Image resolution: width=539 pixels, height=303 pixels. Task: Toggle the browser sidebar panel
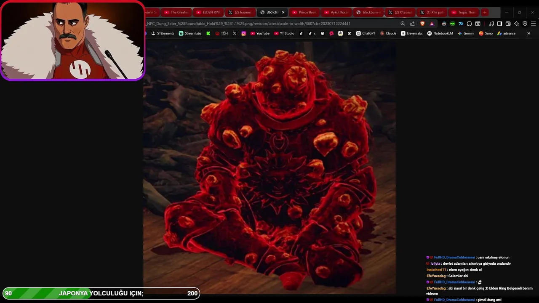coord(499,24)
